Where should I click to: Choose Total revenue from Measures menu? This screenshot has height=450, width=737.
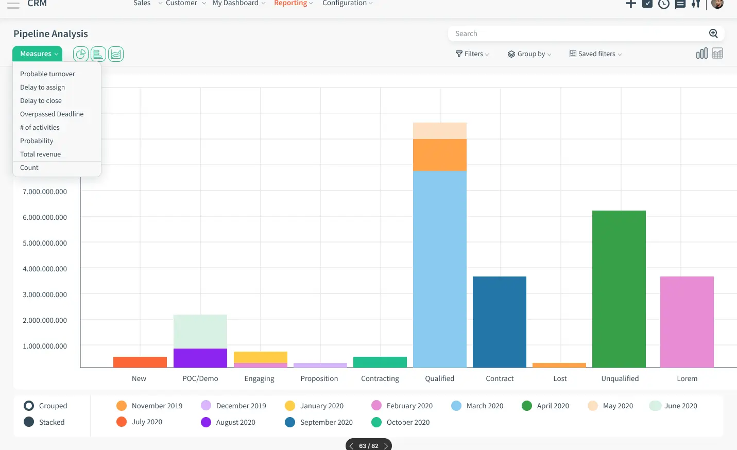click(x=41, y=154)
